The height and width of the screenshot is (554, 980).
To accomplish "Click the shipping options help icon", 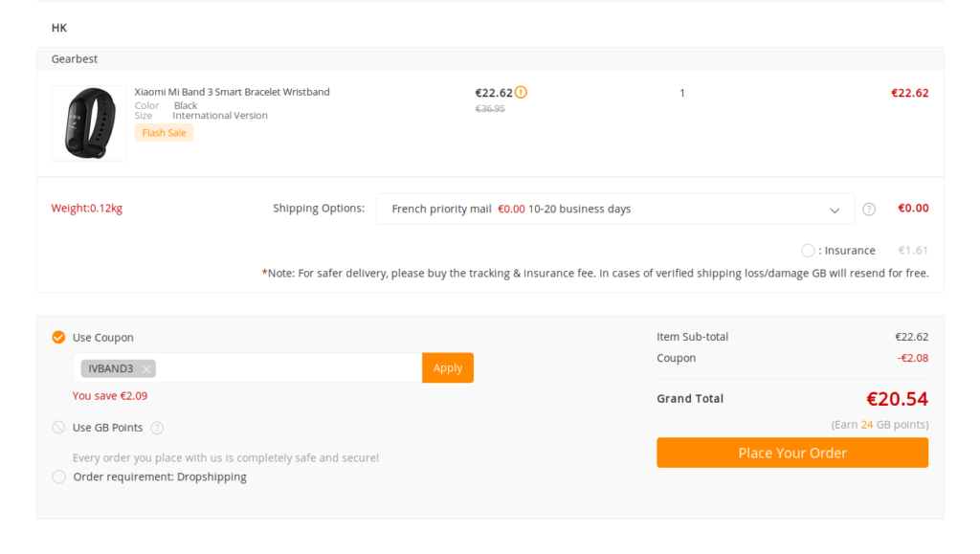I will coord(869,210).
